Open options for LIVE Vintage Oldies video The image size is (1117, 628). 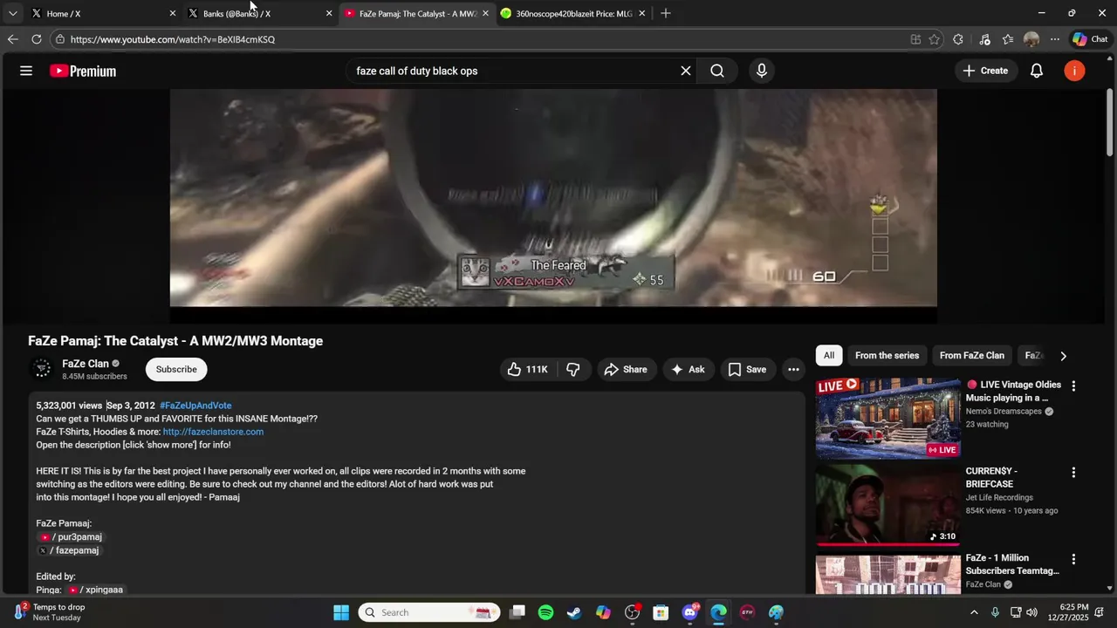(x=1073, y=386)
